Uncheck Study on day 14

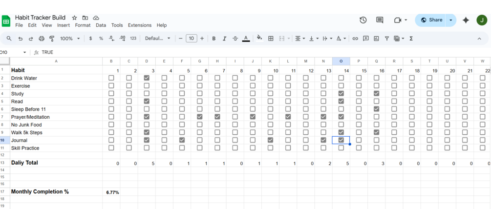pos(341,94)
